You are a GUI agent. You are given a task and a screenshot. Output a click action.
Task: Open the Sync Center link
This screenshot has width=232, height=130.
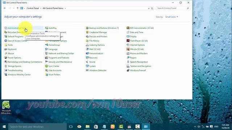pyautogui.click(x=54, y=66)
